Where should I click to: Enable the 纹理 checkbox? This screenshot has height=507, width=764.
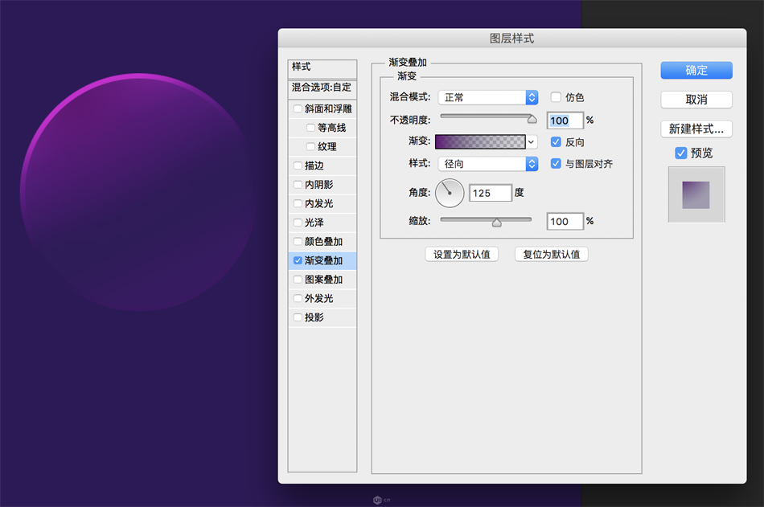coord(310,146)
